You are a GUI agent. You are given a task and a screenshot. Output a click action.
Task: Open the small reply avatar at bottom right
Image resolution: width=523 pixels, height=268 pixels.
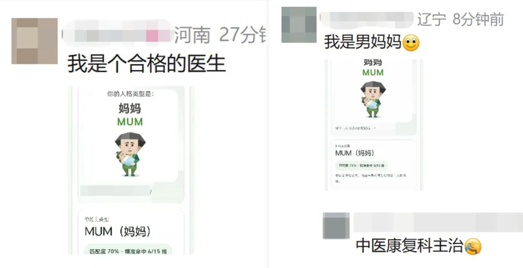(x=336, y=226)
